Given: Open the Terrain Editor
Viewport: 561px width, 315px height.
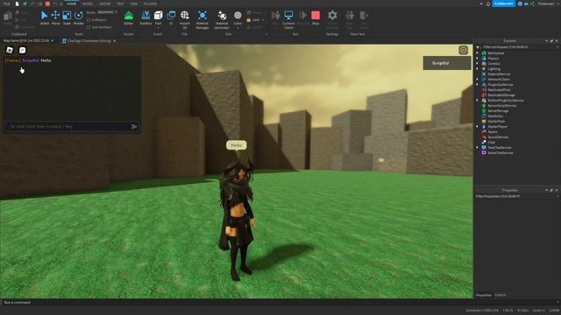Looking at the screenshot, I should point(129,17).
